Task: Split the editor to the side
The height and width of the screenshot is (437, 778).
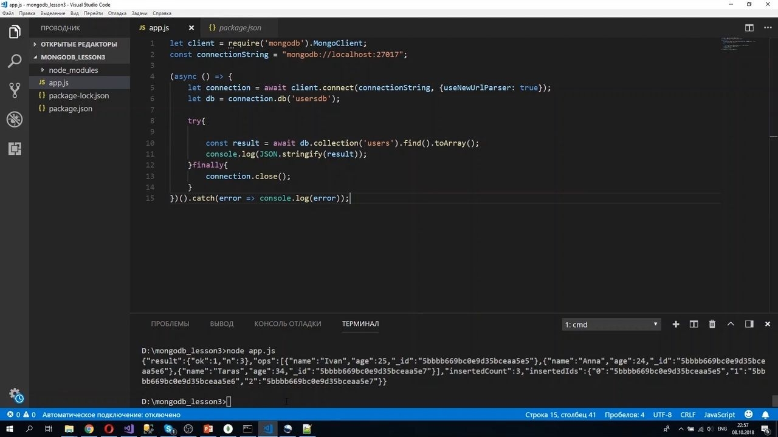Action: coord(749,28)
